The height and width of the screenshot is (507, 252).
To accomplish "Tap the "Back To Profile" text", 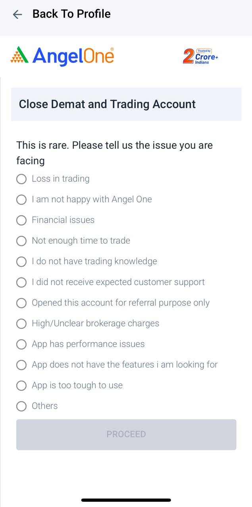I will click(x=71, y=14).
